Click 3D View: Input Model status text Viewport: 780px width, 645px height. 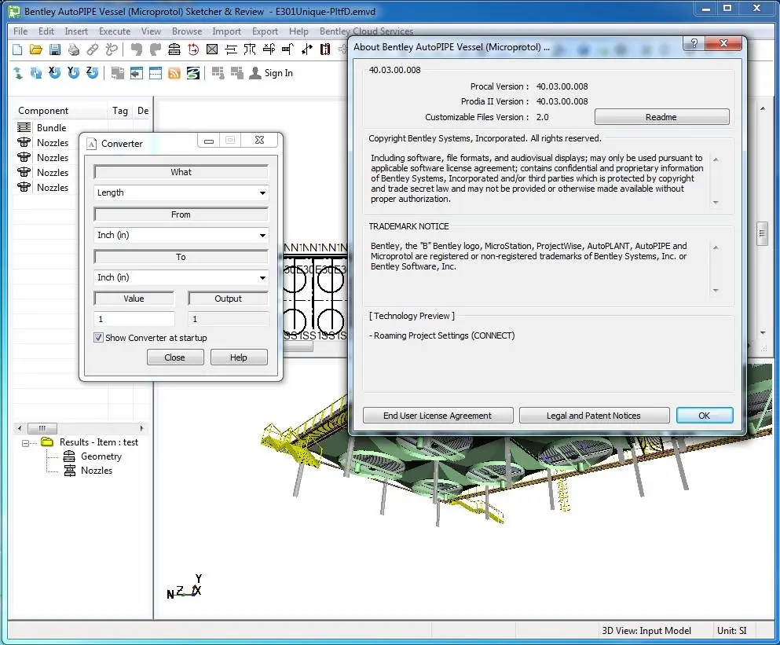point(646,631)
